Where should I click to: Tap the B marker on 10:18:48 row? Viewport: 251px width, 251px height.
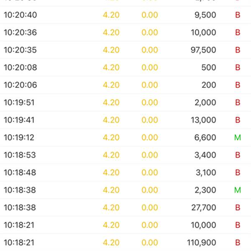tap(238, 172)
